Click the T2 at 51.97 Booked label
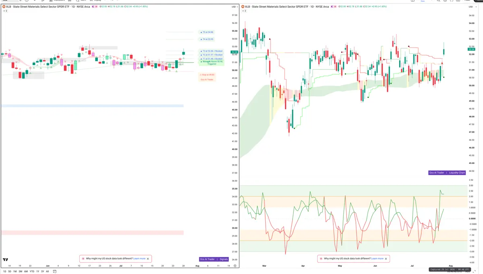 tap(211, 55)
